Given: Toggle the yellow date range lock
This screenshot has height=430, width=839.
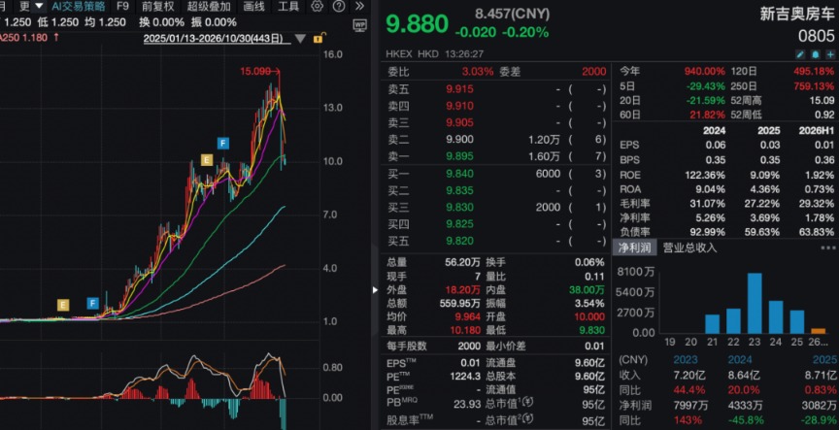Looking at the screenshot, I should click(x=319, y=38).
